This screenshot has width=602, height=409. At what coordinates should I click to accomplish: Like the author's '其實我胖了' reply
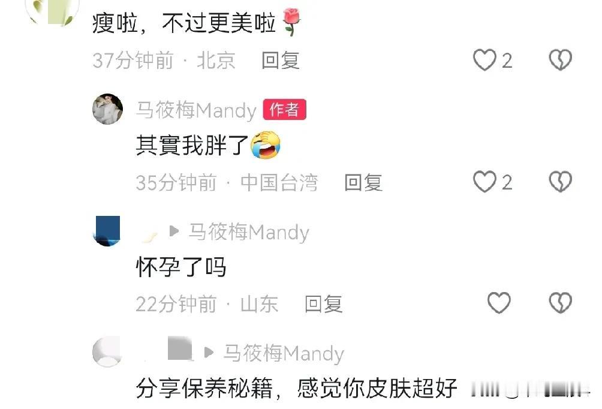point(484,182)
